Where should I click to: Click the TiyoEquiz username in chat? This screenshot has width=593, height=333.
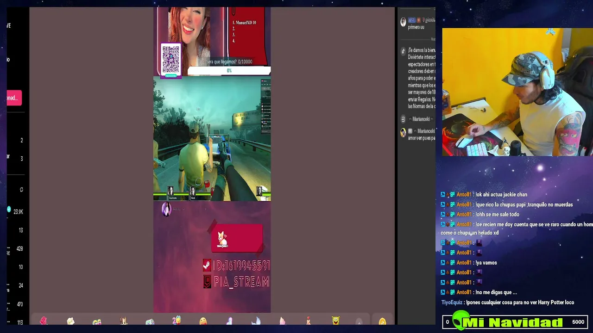pyautogui.click(x=452, y=302)
